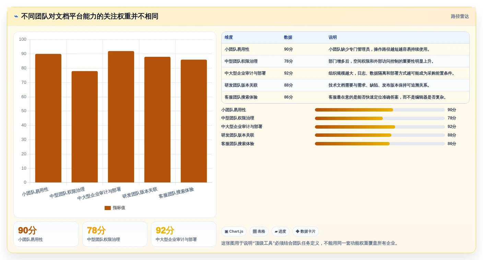The width and height of the screenshot is (483, 260).
Task: Click description starting 部门增多后
Action: pyautogui.click(x=381, y=61)
